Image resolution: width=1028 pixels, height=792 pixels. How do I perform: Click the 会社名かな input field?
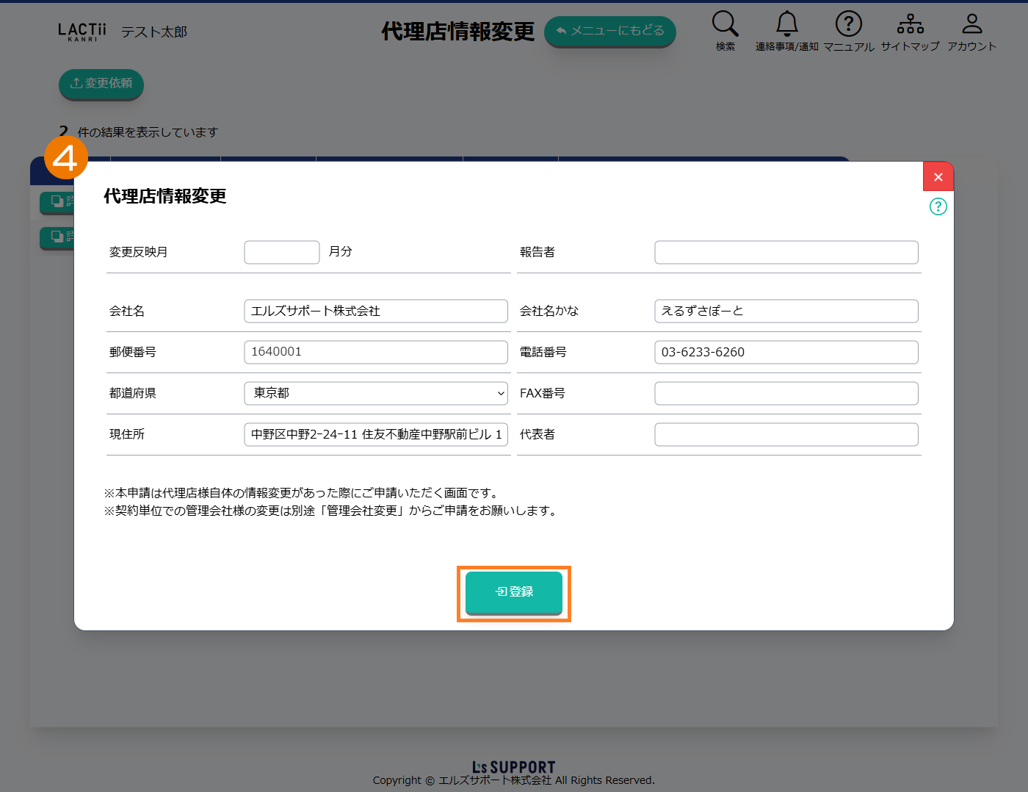pos(786,311)
